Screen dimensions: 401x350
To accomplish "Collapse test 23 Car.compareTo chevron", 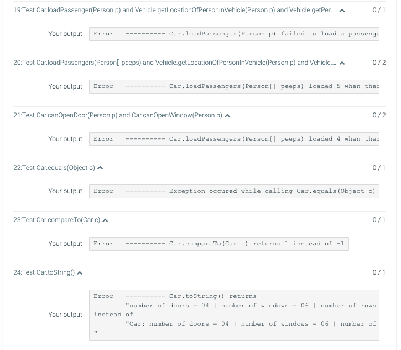I will [x=105, y=220].
